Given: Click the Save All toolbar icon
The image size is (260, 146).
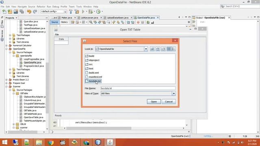Looking at the screenshot, I should click(22, 12).
